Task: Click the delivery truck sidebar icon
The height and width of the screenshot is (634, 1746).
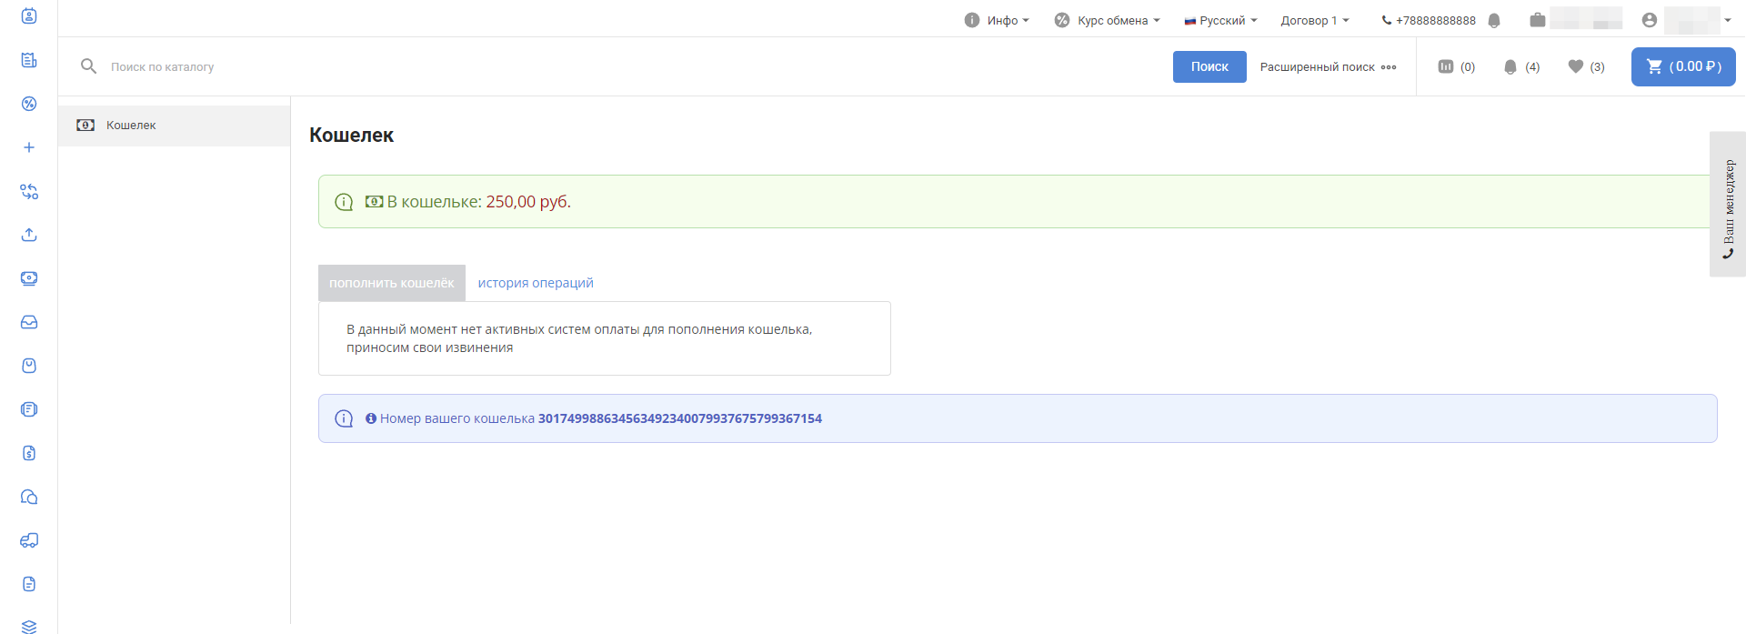Action: tap(29, 540)
